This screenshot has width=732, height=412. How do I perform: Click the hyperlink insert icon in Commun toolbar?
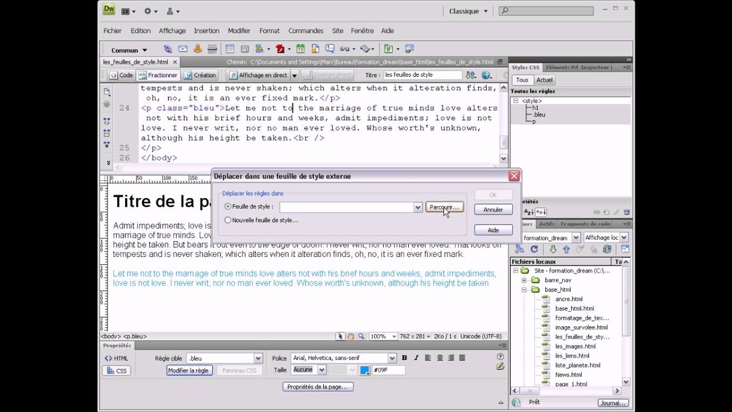[x=168, y=49]
